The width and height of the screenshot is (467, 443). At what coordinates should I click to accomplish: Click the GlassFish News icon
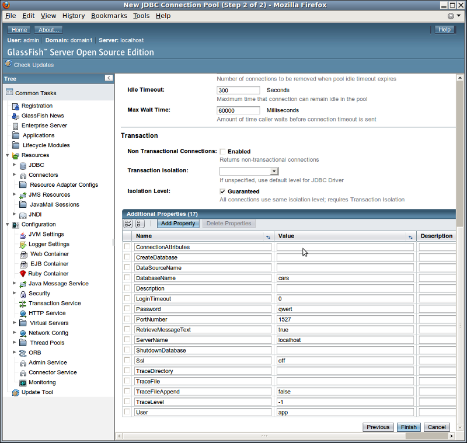(x=16, y=116)
